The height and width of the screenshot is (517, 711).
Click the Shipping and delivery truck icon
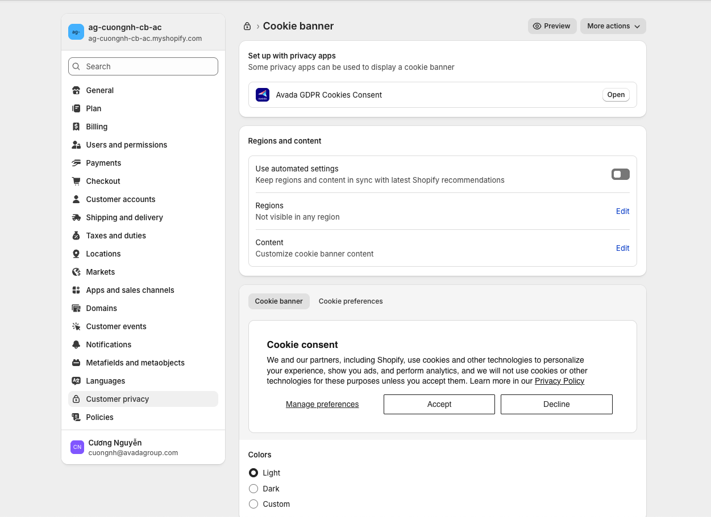point(76,217)
